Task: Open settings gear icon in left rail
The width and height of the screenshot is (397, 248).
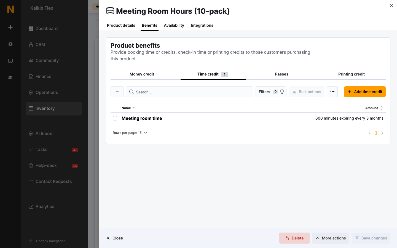Action: click(10, 44)
